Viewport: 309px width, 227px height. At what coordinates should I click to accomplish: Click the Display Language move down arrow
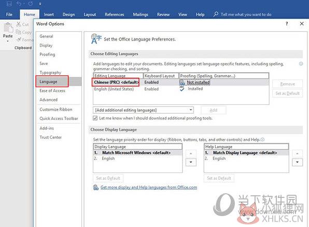tap(191, 162)
